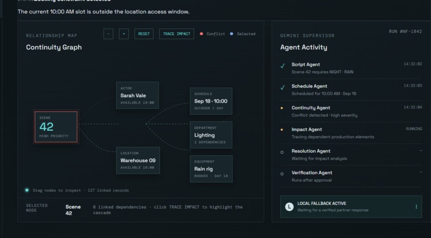
Task: Click the RUNNING status label
Action: [414, 129]
